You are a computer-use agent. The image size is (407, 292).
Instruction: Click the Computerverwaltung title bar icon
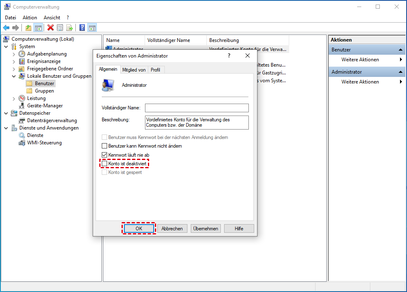(7, 7)
